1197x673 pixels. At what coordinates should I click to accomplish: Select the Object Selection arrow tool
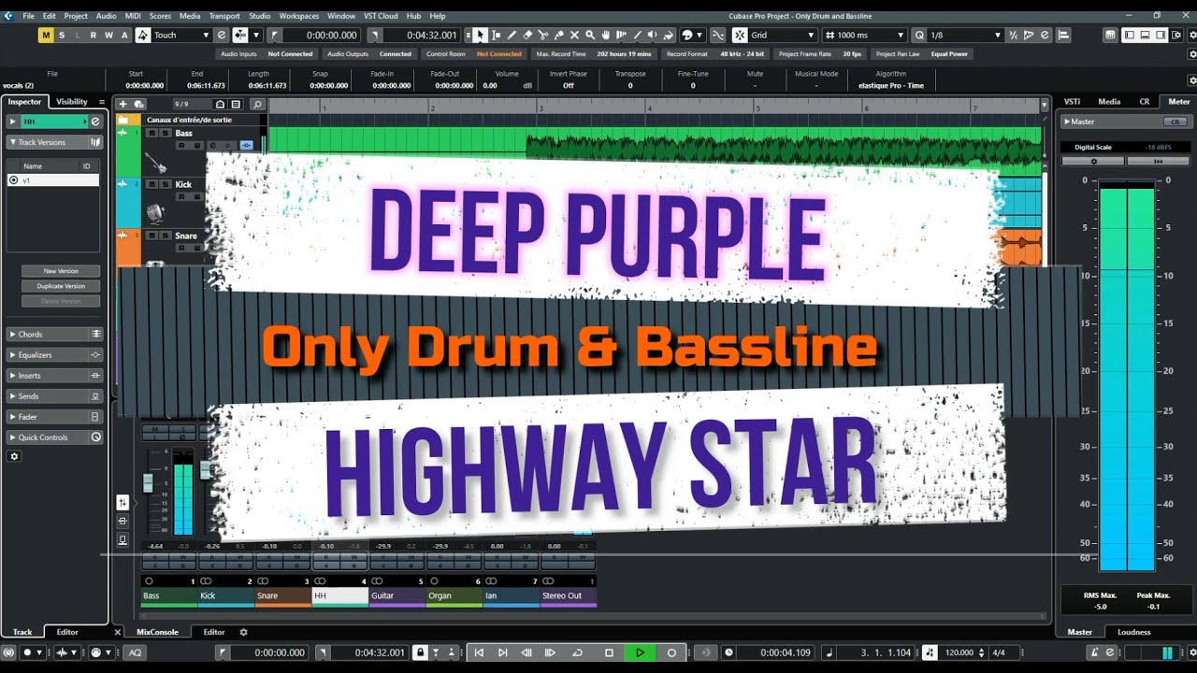coord(480,35)
